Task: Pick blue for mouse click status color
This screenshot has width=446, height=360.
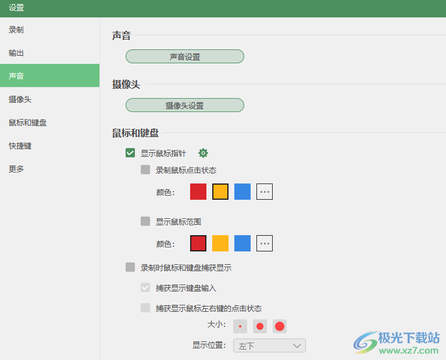Action: [242, 192]
